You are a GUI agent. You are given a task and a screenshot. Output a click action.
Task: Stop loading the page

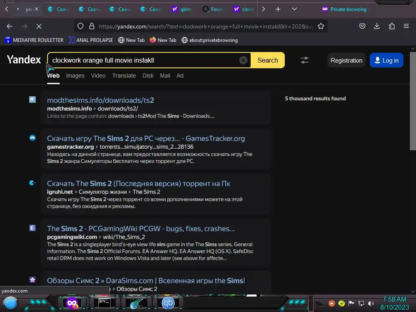coord(39,26)
